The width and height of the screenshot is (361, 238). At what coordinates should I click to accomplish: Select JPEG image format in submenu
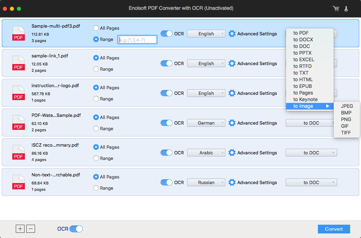pyautogui.click(x=347, y=106)
